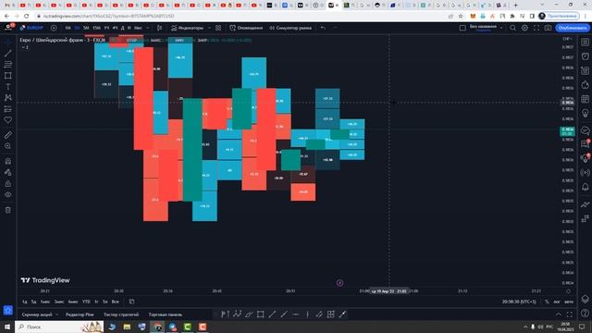Image resolution: width=592 pixels, height=333 pixels.
Task: Switch to the 1-minute timeframe
Action: tap(68, 28)
